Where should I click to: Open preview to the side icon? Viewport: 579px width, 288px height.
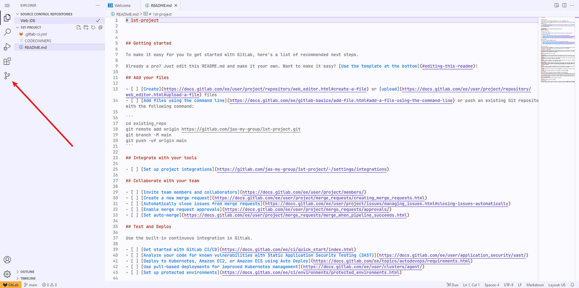[556, 6]
